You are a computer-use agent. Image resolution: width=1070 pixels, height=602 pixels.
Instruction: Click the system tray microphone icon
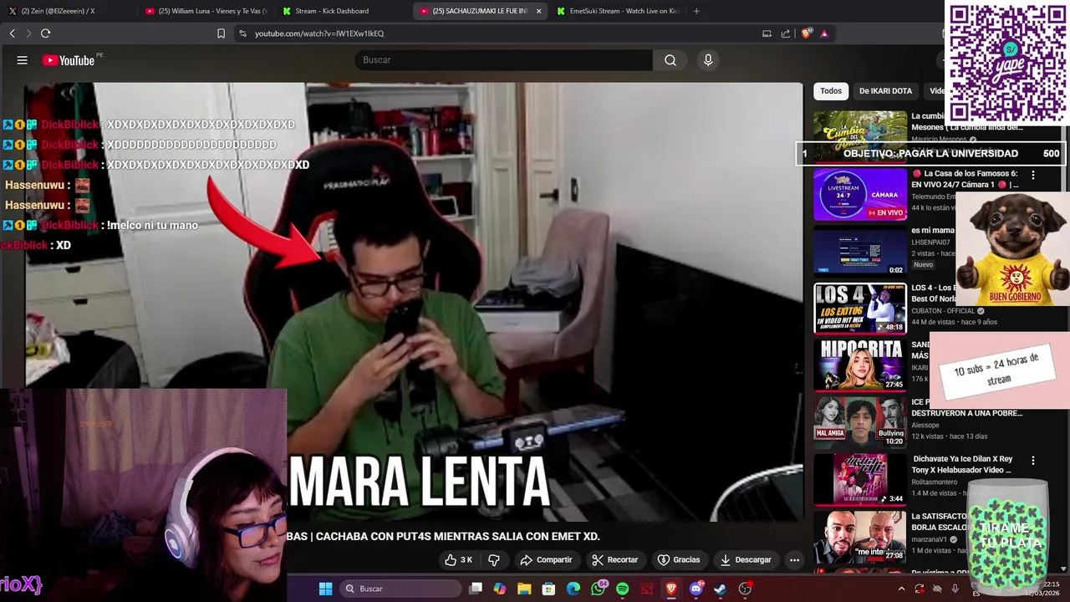click(955, 589)
